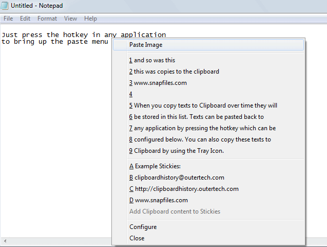Paste sticky D www.snapfiles.com
Viewport: 327px width, 247px height.
pos(158,200)
